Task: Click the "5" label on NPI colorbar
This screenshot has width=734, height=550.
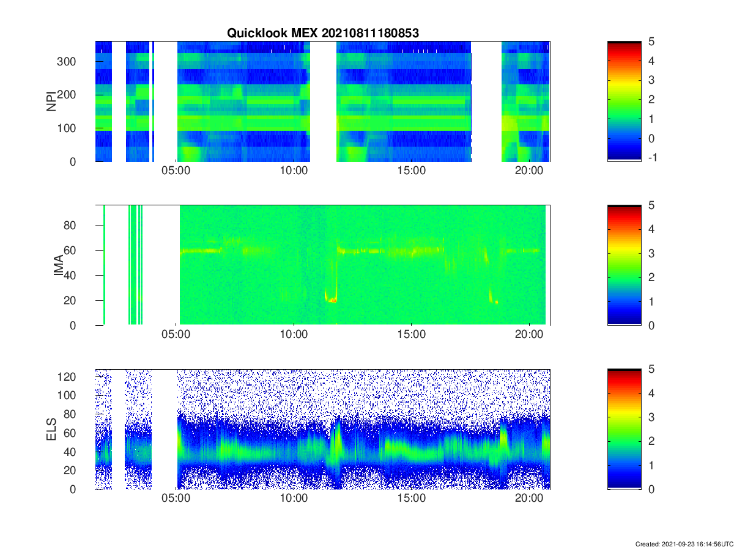Action: click(651, 42)
